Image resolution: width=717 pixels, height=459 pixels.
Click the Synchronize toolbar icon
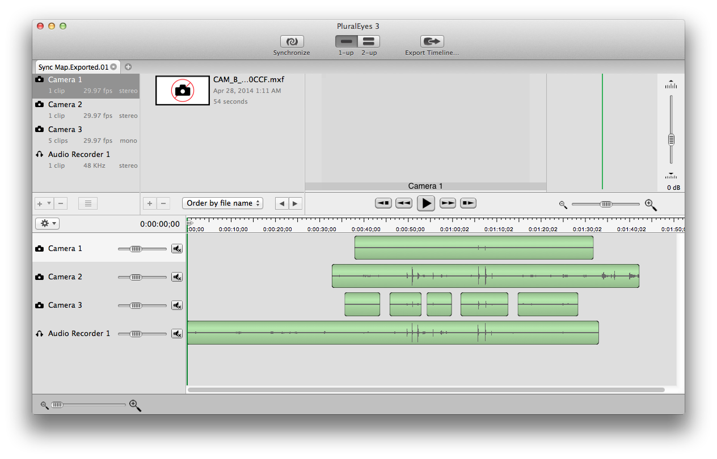pyautogui.click(x=292, y=41)
